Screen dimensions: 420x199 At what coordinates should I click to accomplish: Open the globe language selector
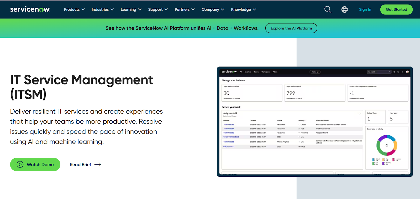tap(344, 9)
